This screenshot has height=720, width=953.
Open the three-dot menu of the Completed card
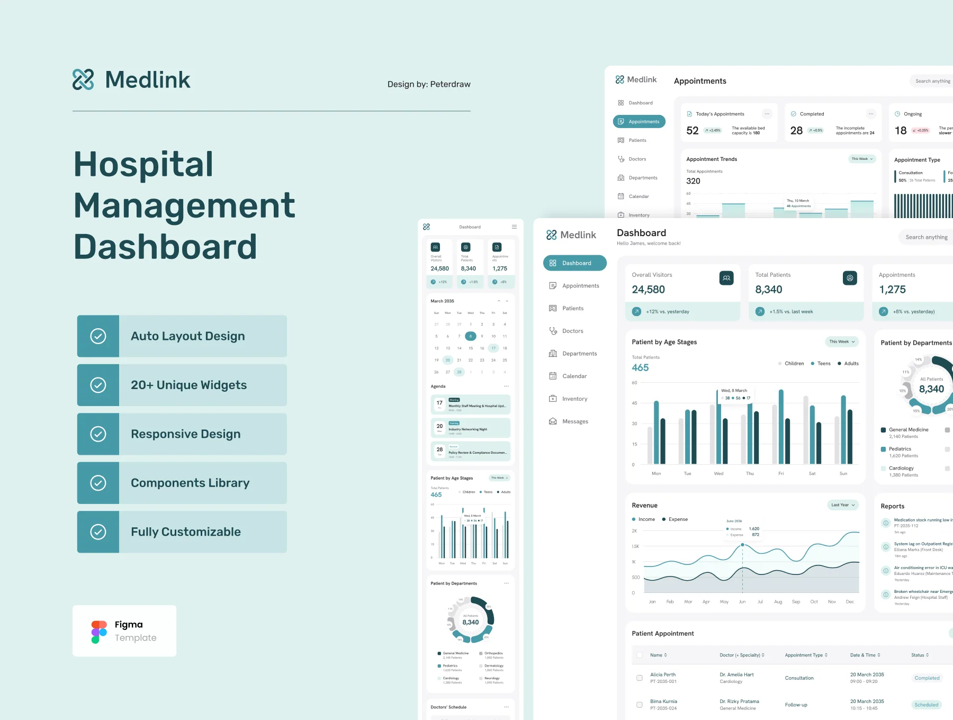point(870,114)
